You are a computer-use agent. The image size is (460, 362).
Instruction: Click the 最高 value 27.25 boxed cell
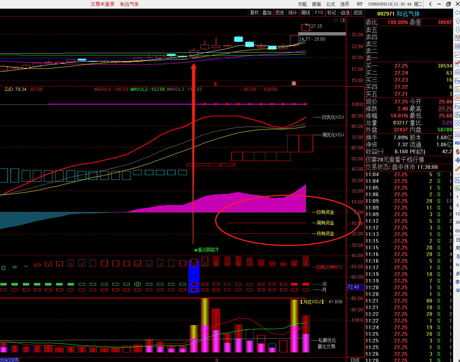(x=445, y=109)
